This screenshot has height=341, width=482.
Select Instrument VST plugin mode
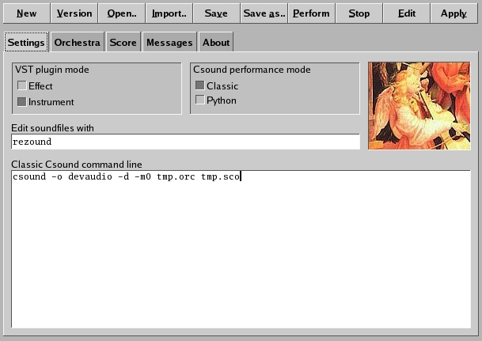[22, 101]
